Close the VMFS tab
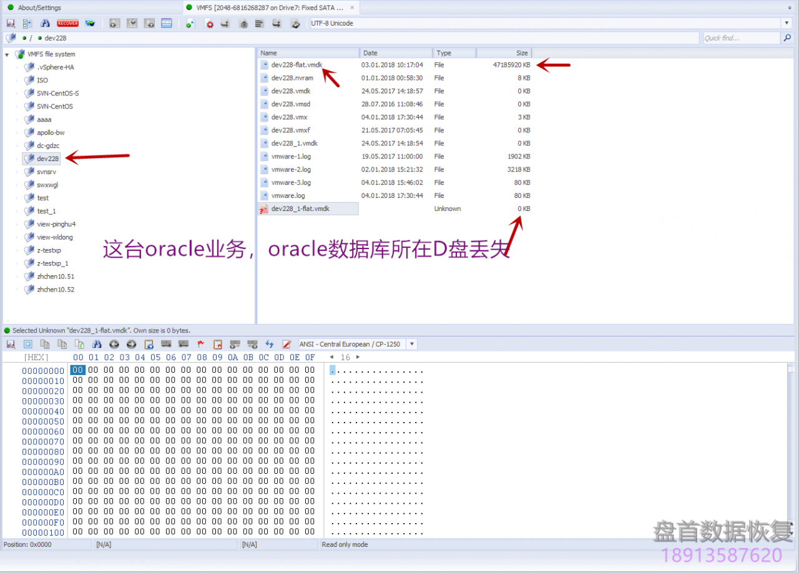 coord(353,7)
